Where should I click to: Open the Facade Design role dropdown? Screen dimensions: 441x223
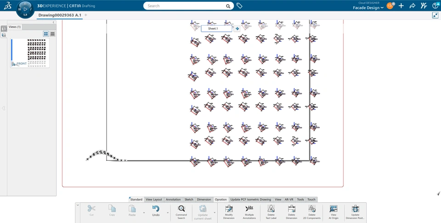point(368,8)
